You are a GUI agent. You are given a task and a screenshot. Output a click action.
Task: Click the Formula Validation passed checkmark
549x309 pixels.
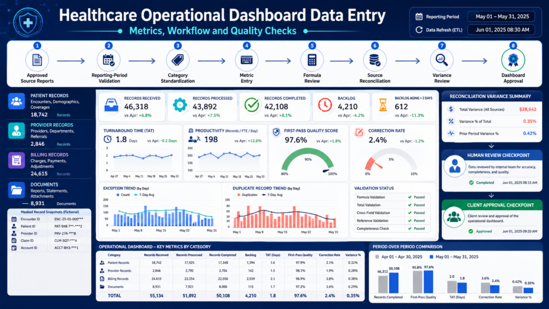pos(410,197)
